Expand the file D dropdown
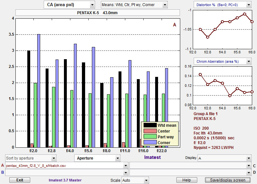Image resolution: width=257 pixels, height=184 pixels. (190, 172)
